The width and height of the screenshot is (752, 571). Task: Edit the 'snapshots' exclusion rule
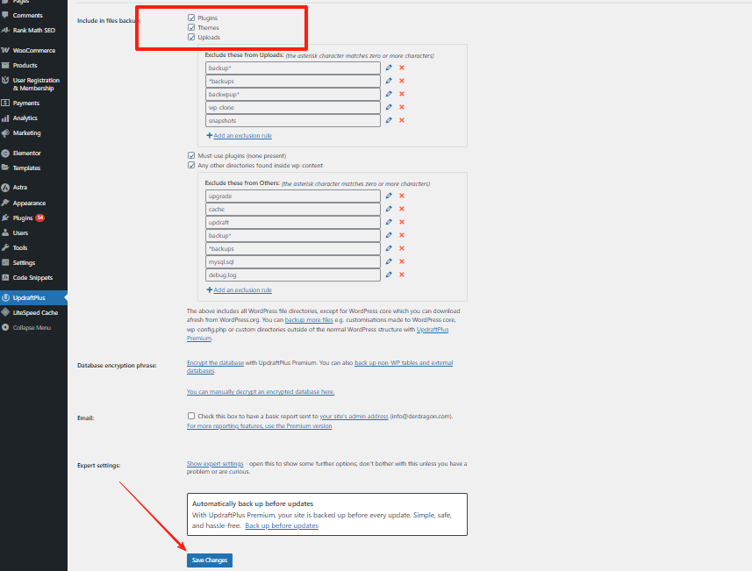click(389, 120)
